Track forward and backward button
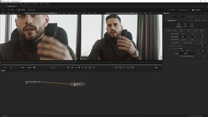 coord(188,30)
